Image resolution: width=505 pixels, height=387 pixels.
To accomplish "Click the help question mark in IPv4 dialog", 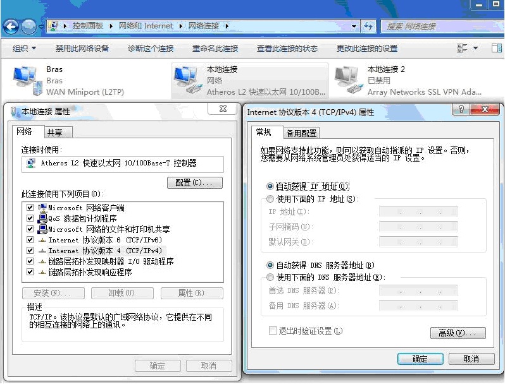I will [461, 110].
